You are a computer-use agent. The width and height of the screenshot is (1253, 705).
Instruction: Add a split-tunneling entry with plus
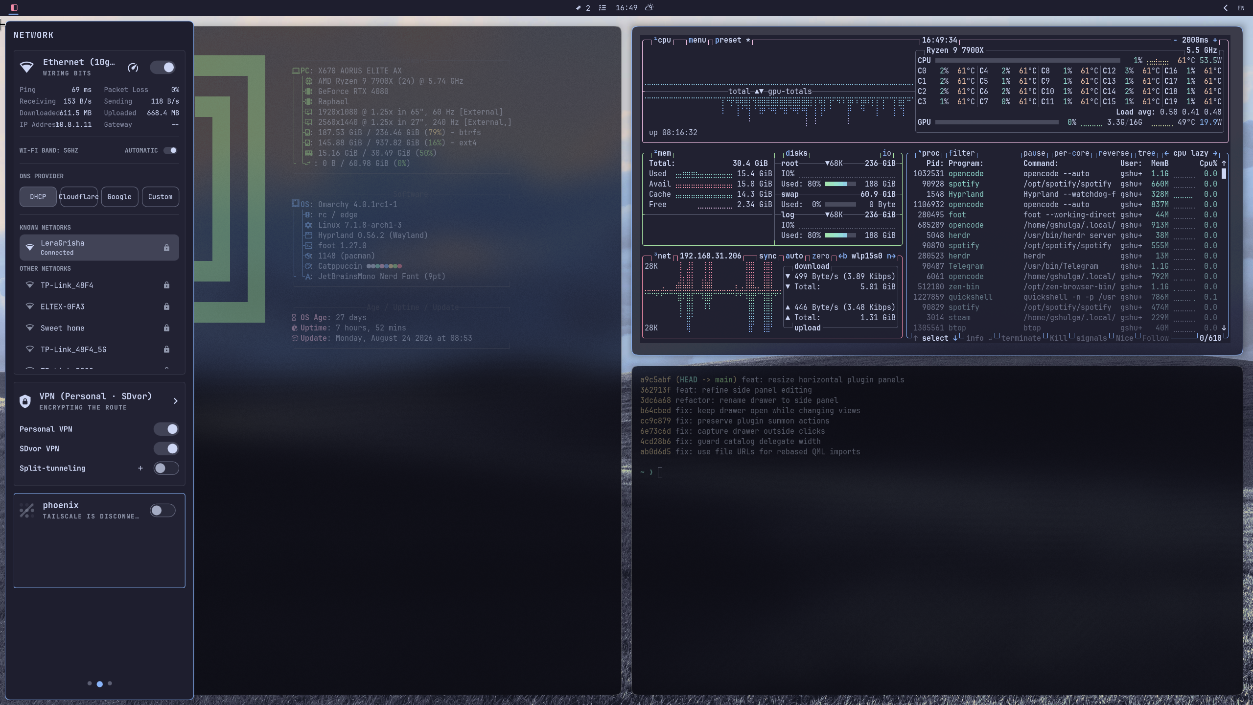point(140,468)
